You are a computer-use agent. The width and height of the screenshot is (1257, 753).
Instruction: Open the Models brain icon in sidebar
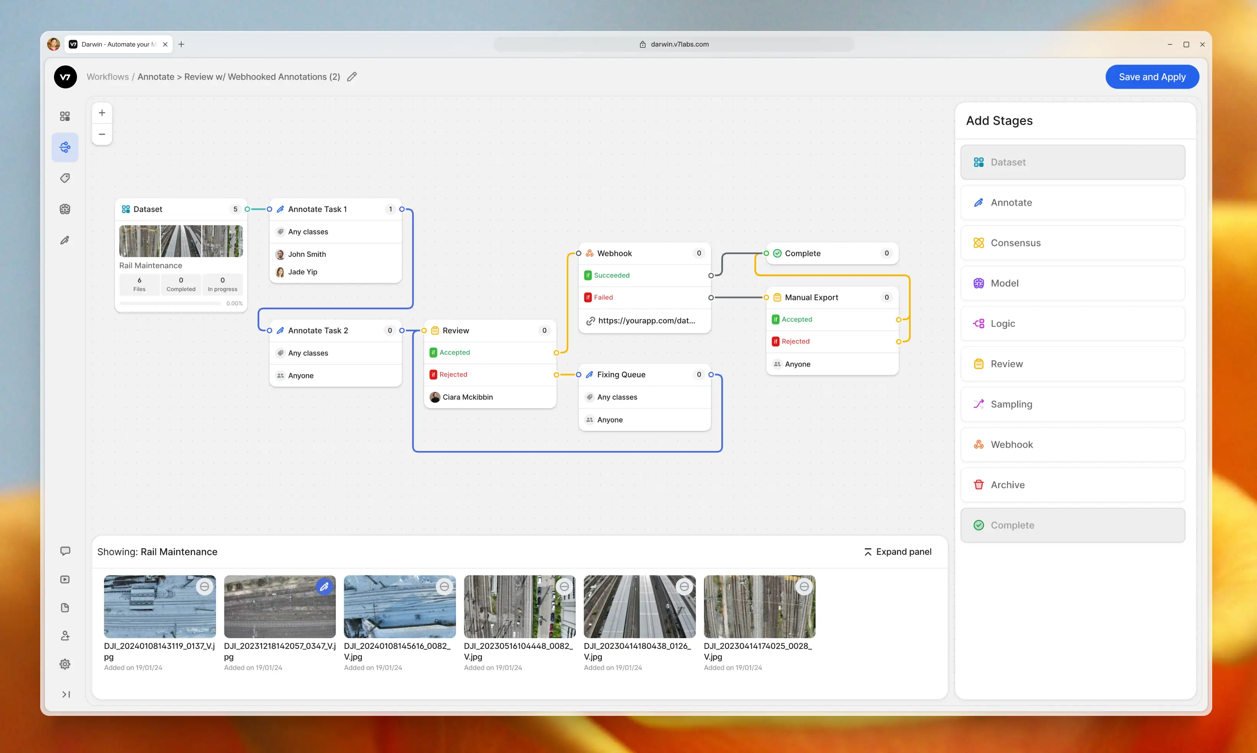pyautogui.click(x=65, y=209)
